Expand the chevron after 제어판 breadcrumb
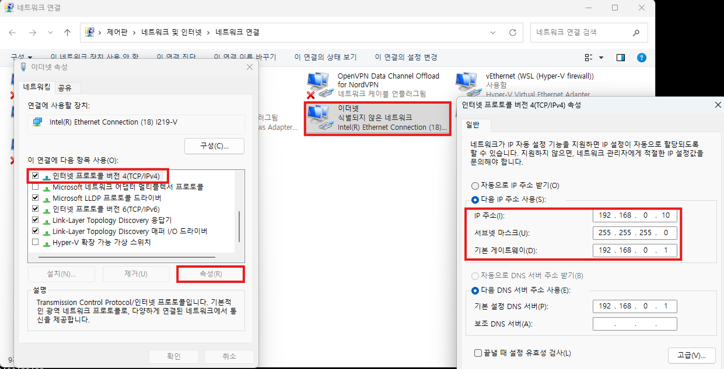Image resolution: width=724 pixels, height=369 pixels. coord(134,33)
